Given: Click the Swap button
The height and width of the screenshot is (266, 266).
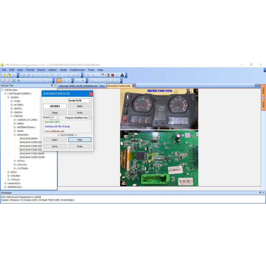Looking at the screenshot, I should coord(80,146).
